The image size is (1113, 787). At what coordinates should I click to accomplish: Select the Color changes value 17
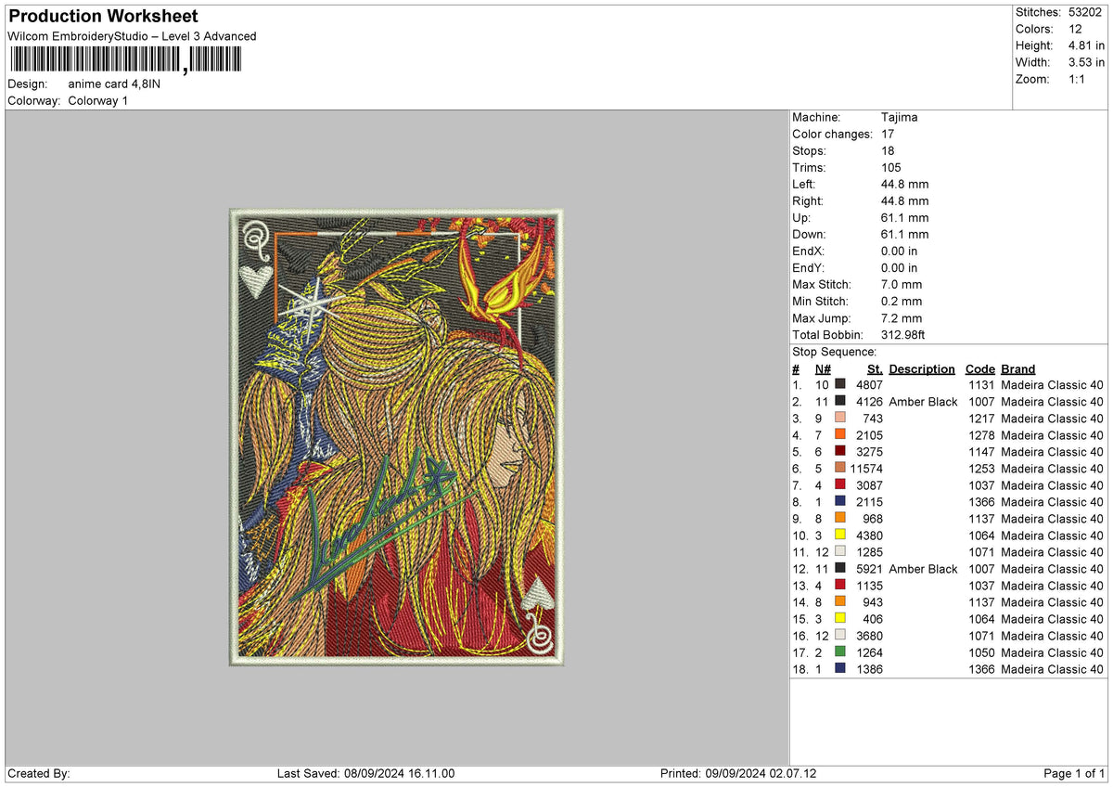pos(888,134)
